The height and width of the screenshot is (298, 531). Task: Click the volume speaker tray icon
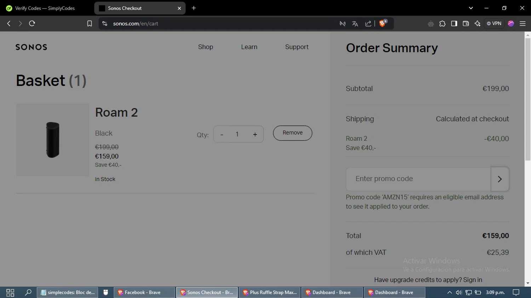pyautogui.click(x=459, y=292)
